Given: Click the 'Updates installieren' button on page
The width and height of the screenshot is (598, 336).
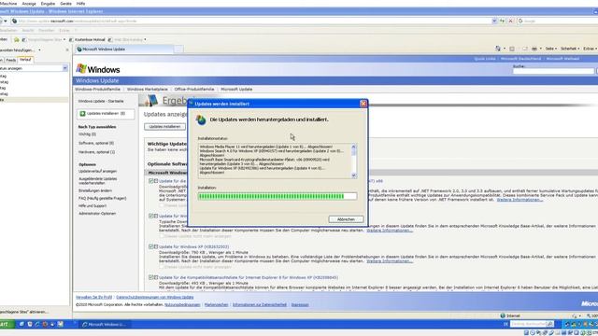Looking at the screenshot, I should tap(164, 127).
